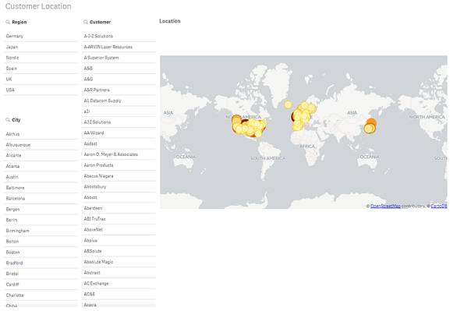Screen dimensions: 471x311
Task: Select A&R Partners customer
Action: point(119,90)
